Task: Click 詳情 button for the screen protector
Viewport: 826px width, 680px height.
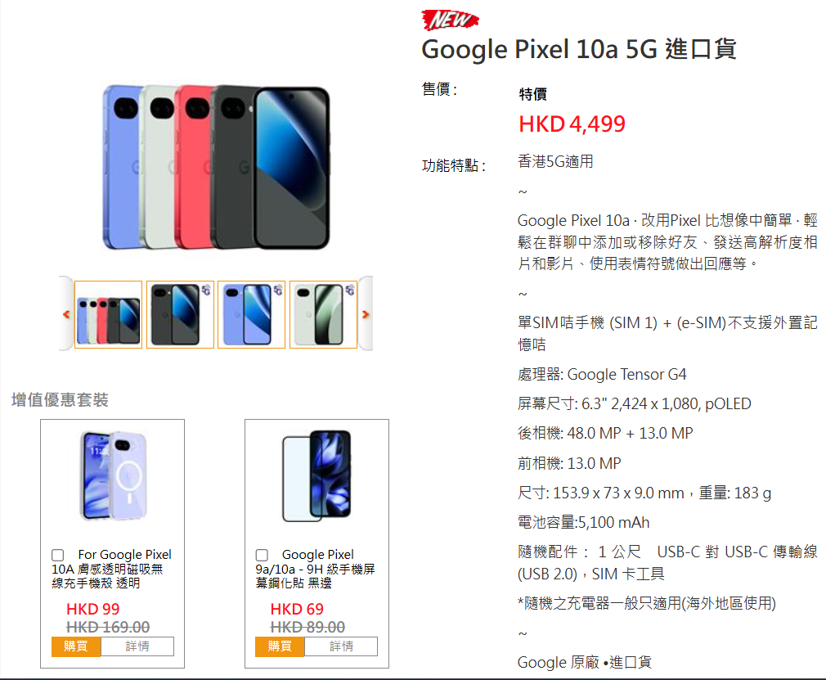Action: [341, 646]
